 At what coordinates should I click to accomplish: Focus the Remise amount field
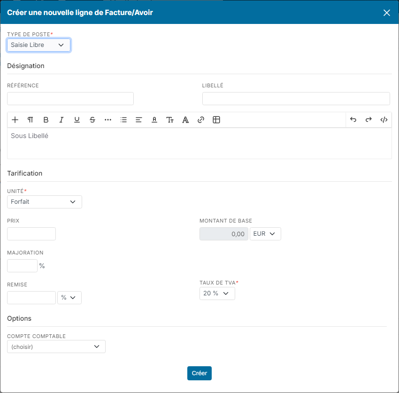31,298
